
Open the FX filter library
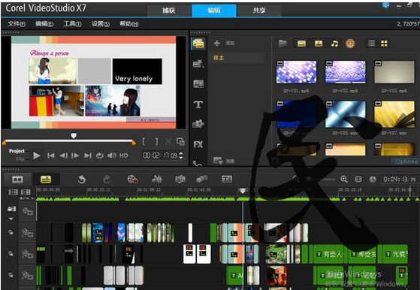click(x=198, y=144)
